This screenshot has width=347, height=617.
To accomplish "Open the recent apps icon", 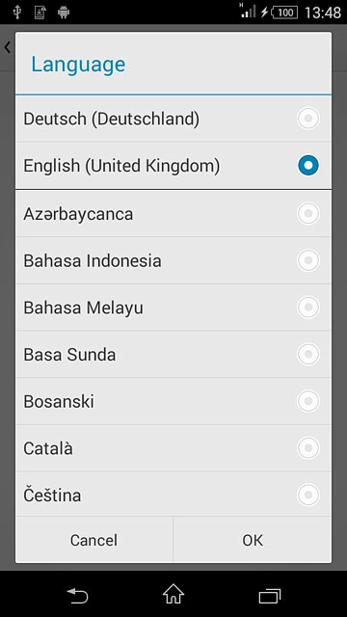I will [x=270, y=596].
